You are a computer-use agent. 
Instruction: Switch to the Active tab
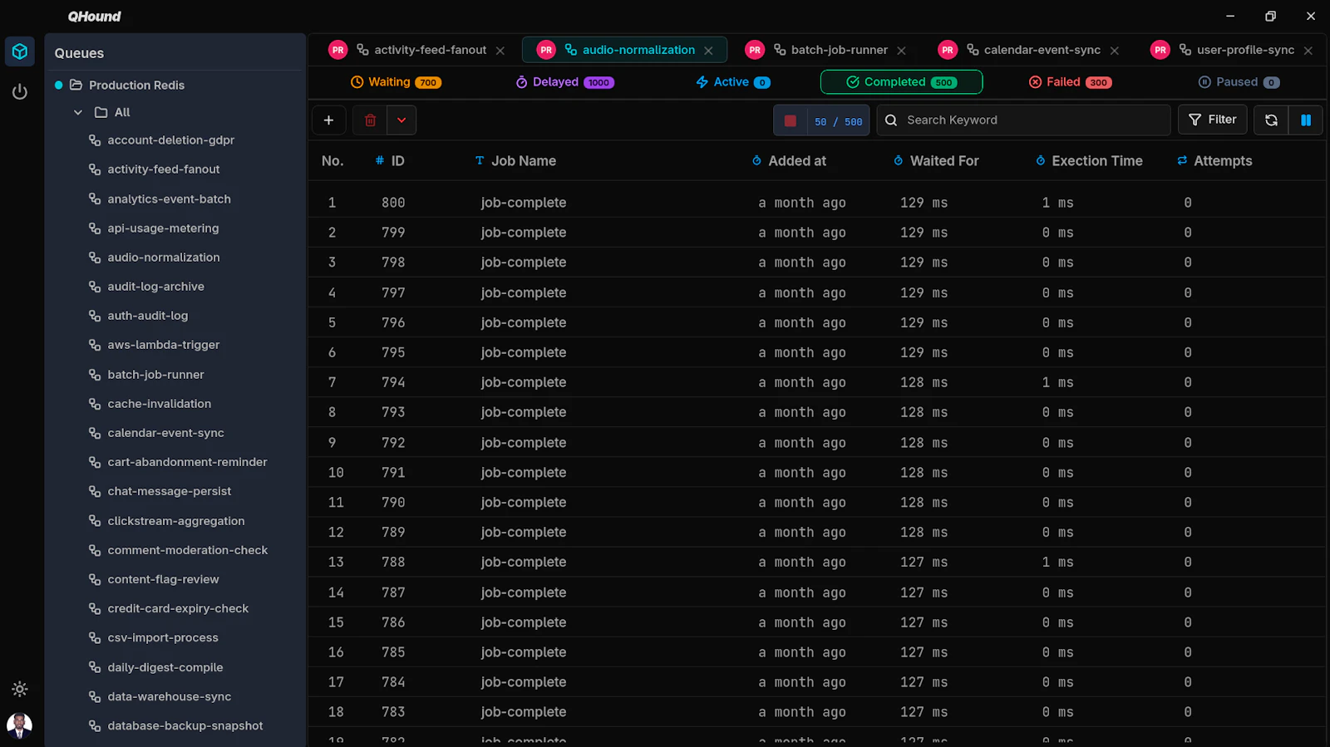pyautogui.click(x=733, y=82)
